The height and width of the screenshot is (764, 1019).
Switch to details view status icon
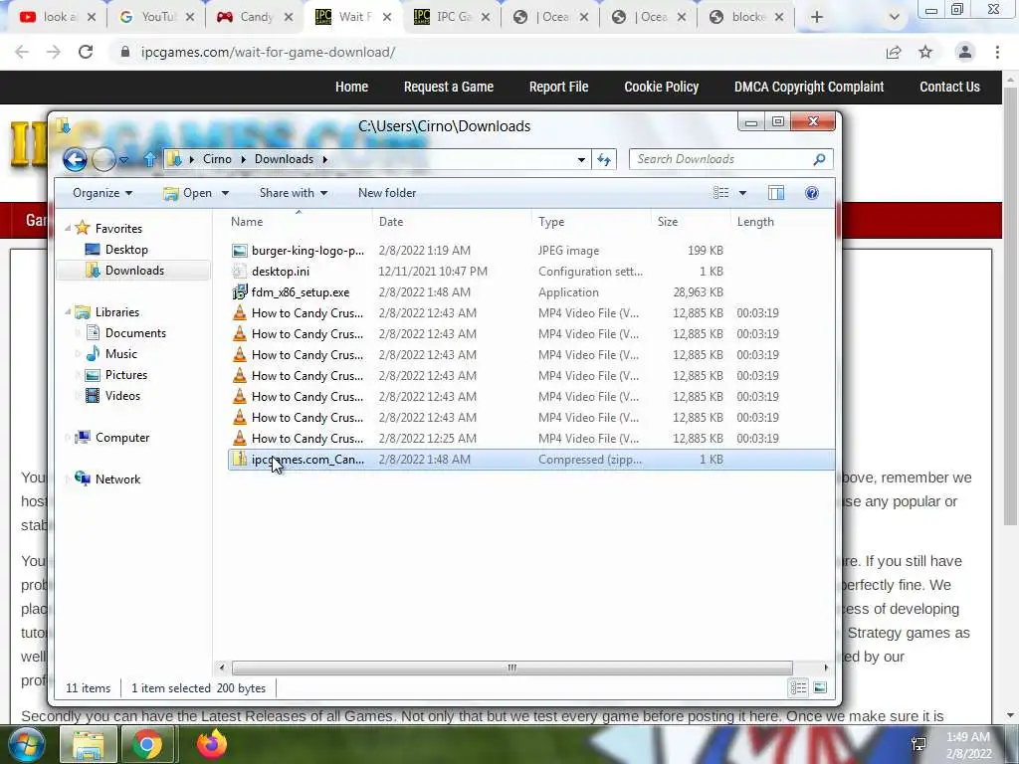pyautogui.click(x=798, y=688)
